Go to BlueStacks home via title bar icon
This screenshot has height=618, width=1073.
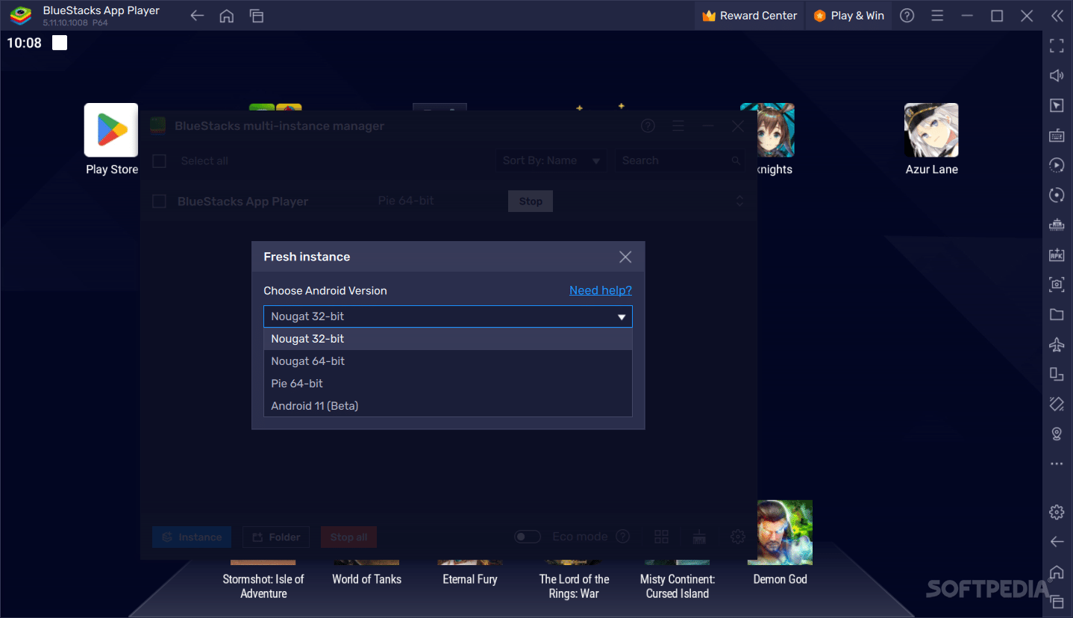click(227, 16)
